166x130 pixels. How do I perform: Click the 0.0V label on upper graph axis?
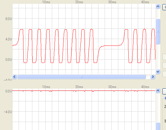(x=9, y=60)
